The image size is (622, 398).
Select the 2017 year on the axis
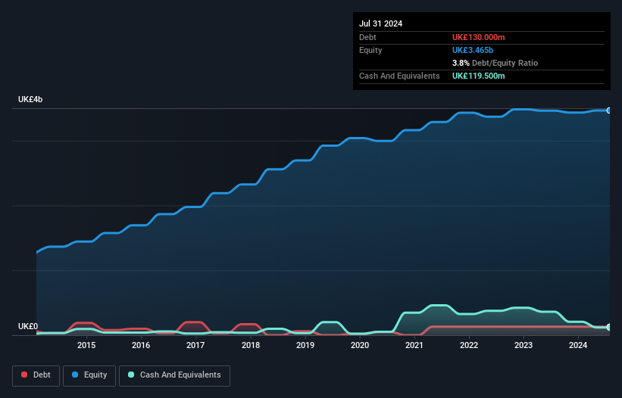click(195, 346)
